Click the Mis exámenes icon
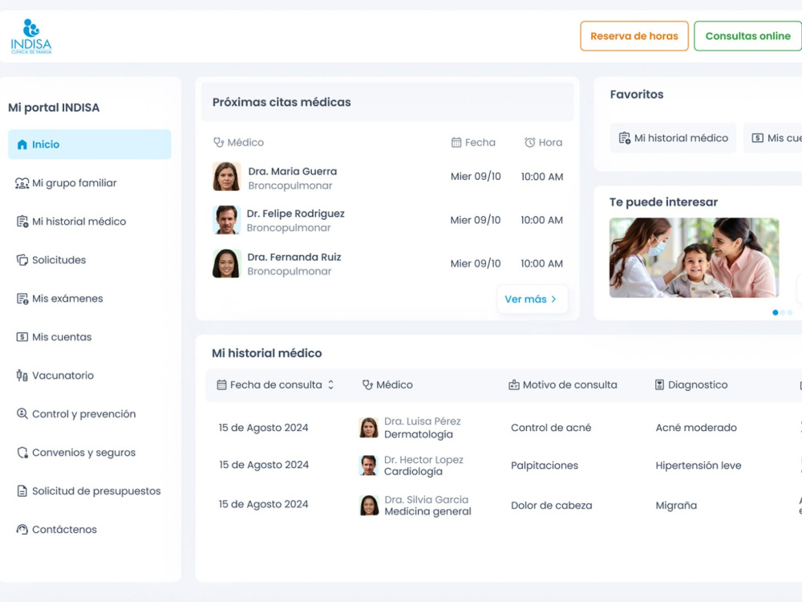802x602 pixels. 22,299
